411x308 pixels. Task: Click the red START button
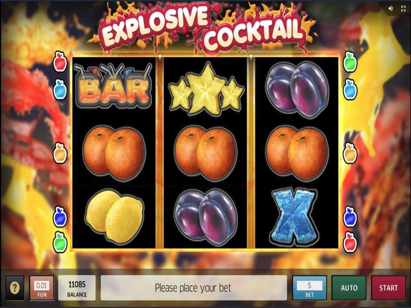388,288
